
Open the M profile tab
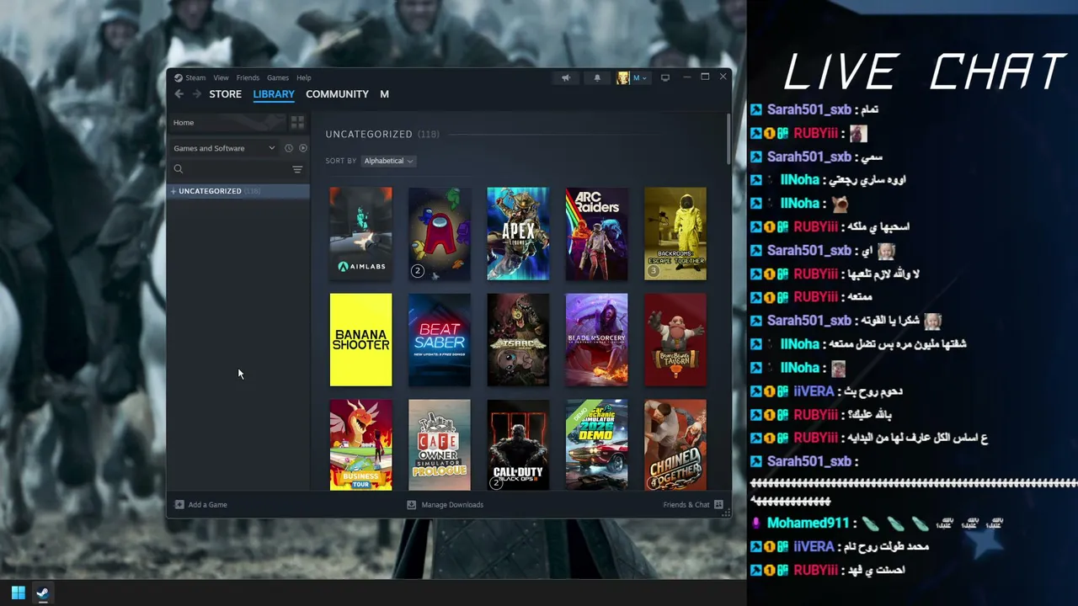pos(384,94)
